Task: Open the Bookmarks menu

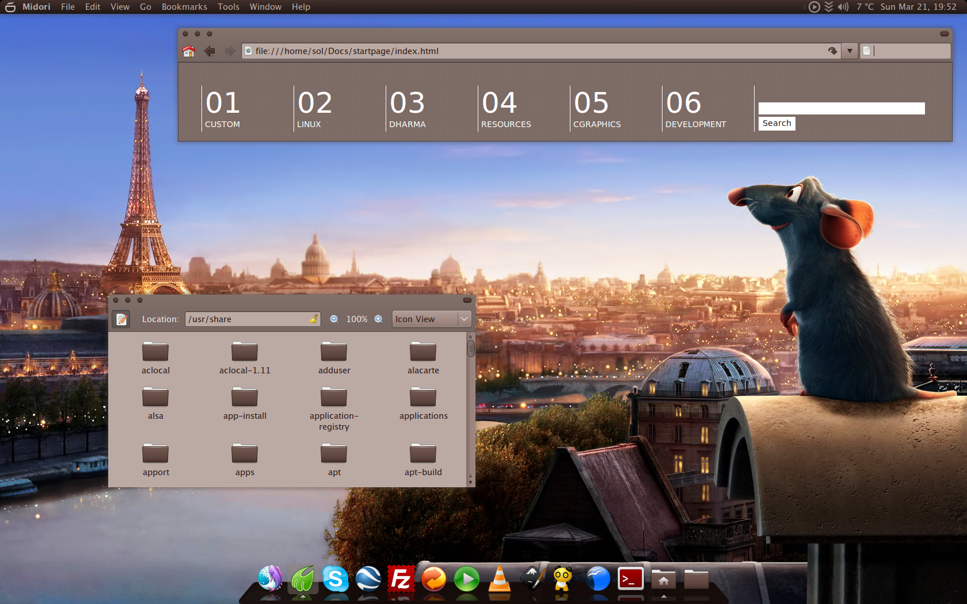Action: [x=184, y=7]
